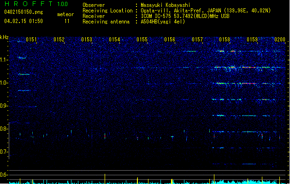Click the 'meteor' count label
This screenshot has height=184, width=290.
pyautogui.click(x=65, y=14)
